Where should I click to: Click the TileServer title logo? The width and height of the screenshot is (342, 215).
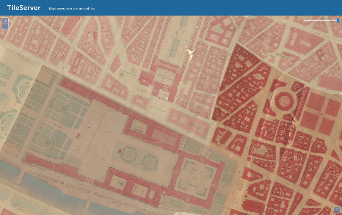[24, 8]
